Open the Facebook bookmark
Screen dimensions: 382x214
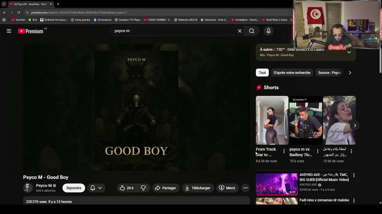click(102, 20)
